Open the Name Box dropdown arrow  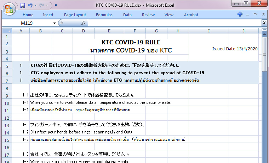coord(55,23)
